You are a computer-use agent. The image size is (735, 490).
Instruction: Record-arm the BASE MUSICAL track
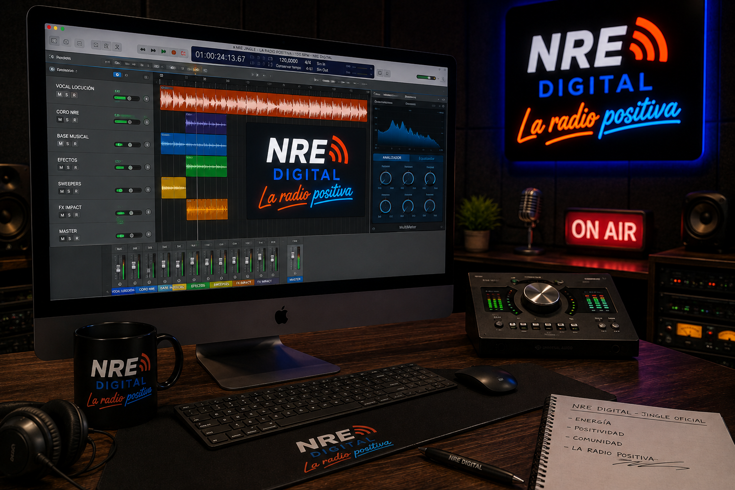pos(75,144)
